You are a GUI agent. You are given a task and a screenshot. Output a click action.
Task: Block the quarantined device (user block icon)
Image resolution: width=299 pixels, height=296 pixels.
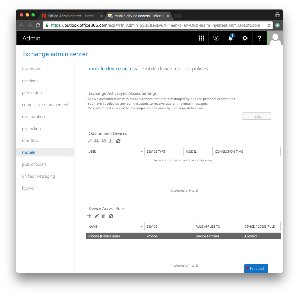104,141
